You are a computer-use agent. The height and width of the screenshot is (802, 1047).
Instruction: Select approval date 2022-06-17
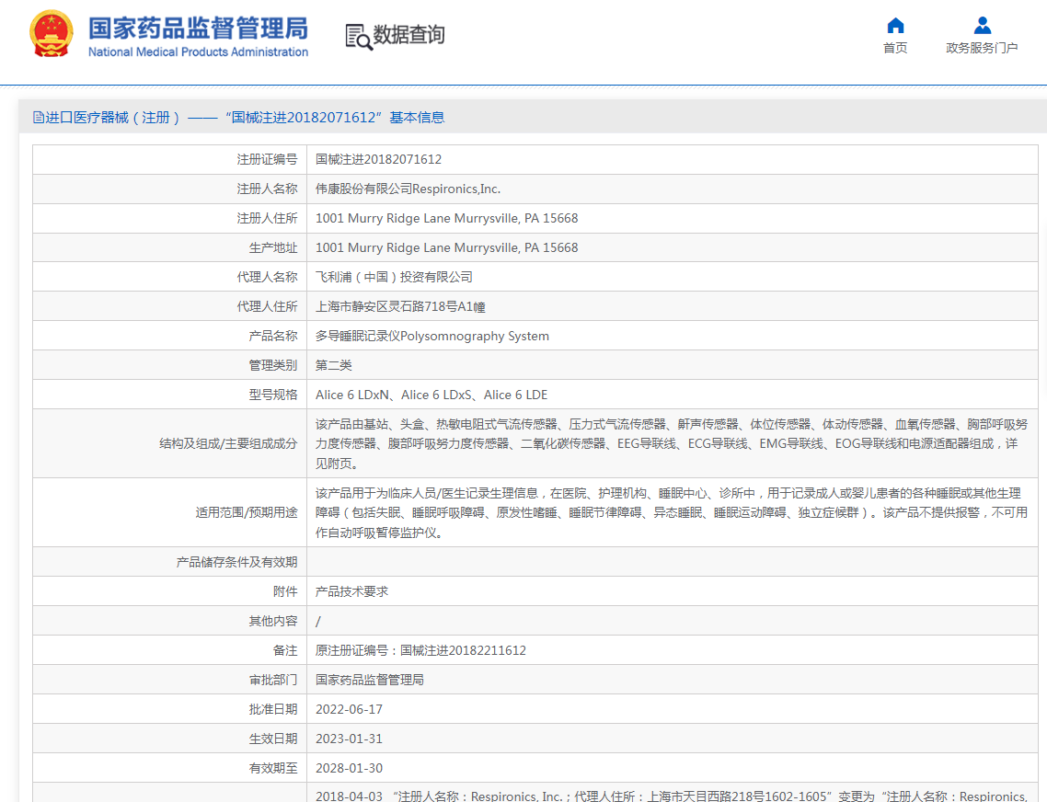[x=350, y=709]
